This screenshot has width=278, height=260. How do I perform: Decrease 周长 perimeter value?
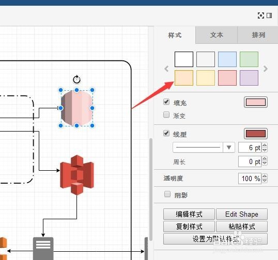[x=265, y=164]
